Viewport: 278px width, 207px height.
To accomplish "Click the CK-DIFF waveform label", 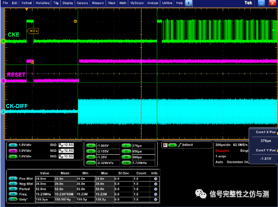I will [17, 106].
